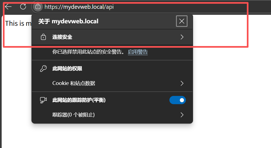This screenshot has width=271, height=148.
Task: Click the URL text in the address bar
Action: 79,7
